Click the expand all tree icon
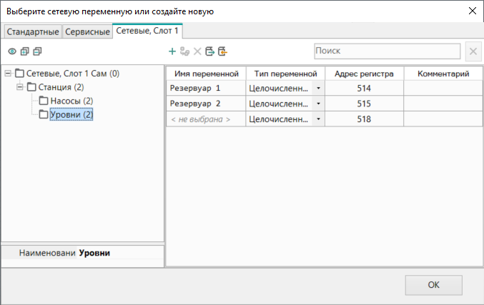 25,51
